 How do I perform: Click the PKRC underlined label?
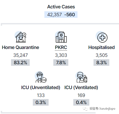[x=61, y=48]
